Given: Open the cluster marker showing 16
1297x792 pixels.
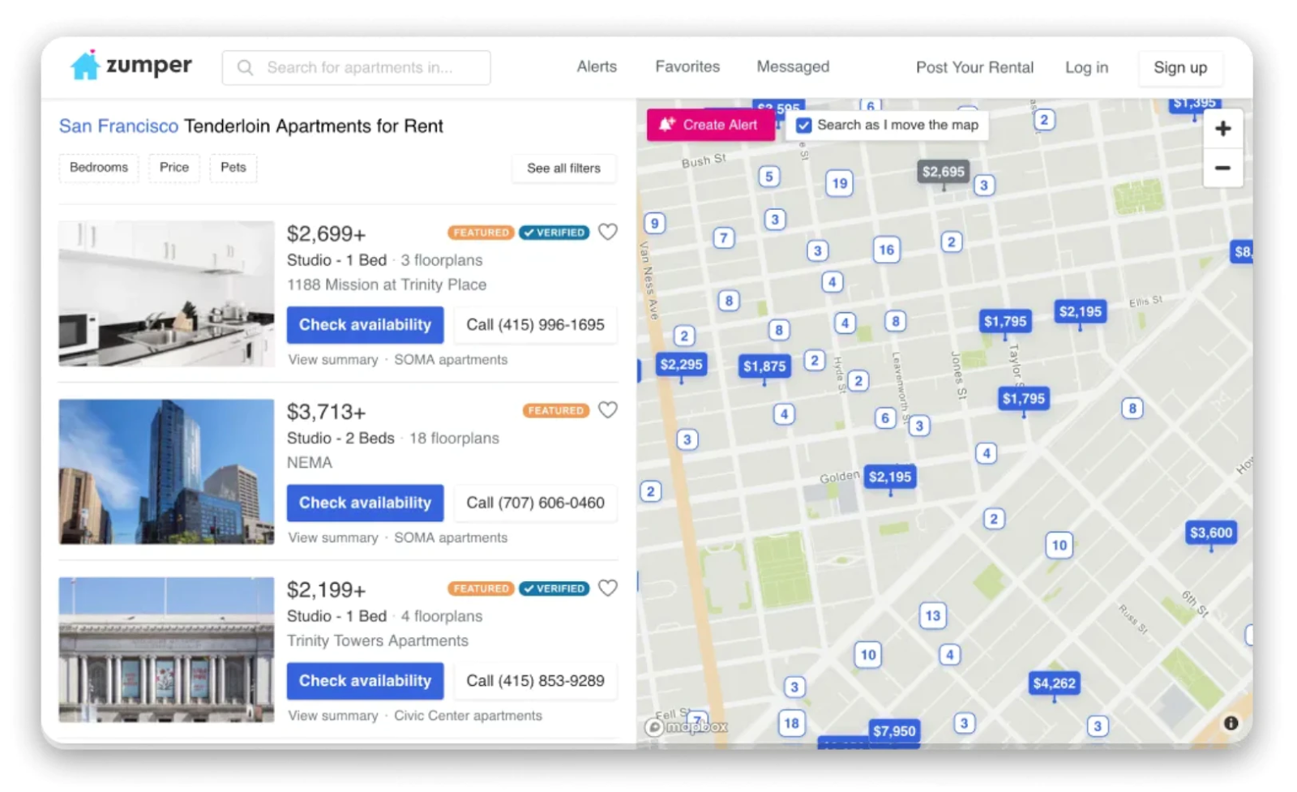Looking at the screenshot, I should pos(886,250).
